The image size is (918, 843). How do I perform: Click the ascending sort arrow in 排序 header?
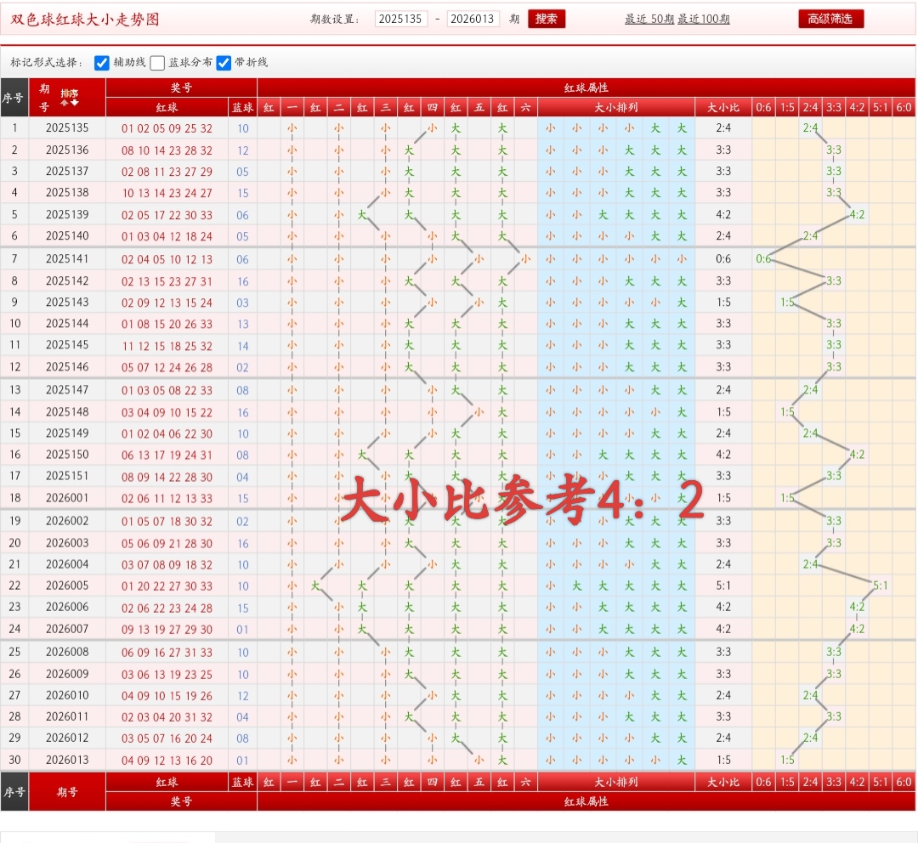point(64,103)
